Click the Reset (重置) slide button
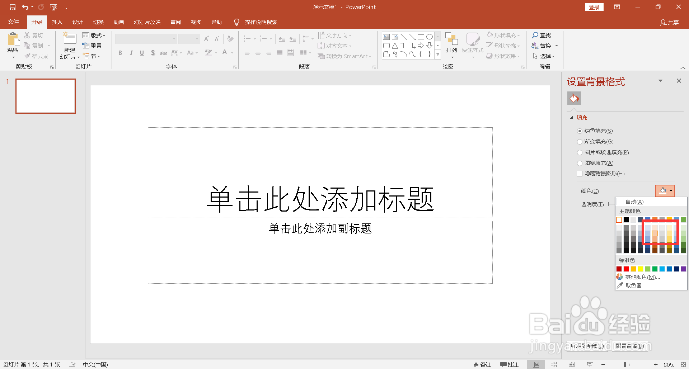This screenshot has width=689, height=369. coord(92,46)
